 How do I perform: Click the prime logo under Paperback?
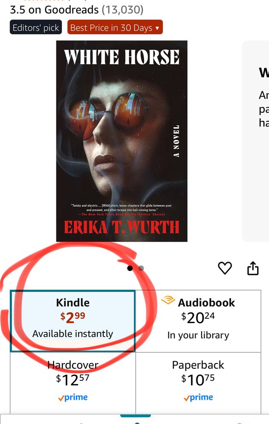[199, 397]
